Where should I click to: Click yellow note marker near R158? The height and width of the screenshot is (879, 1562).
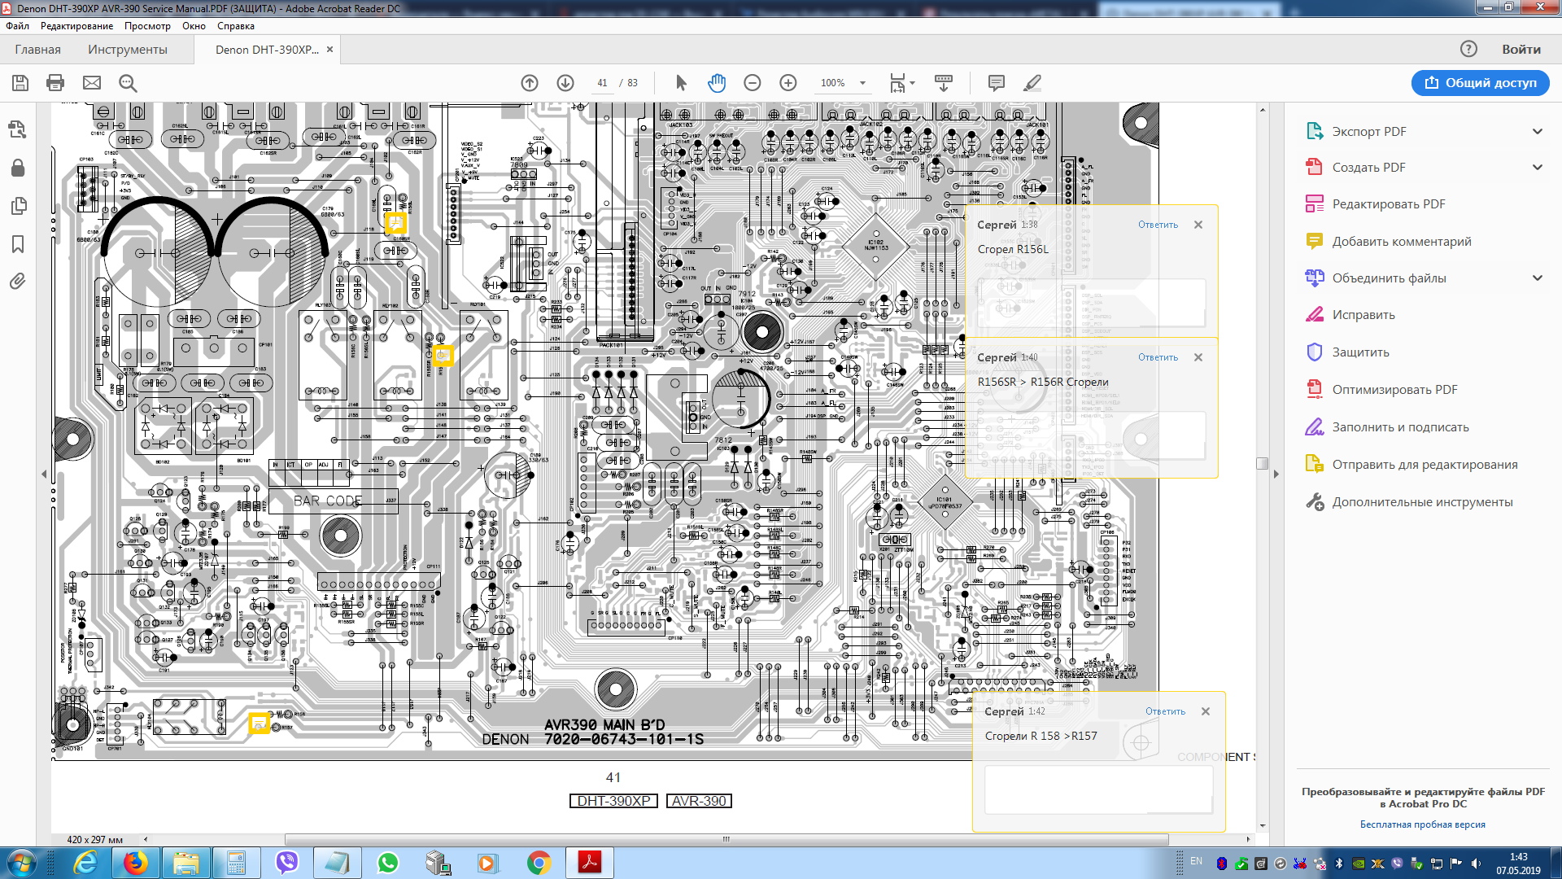[x=259, y=723]
